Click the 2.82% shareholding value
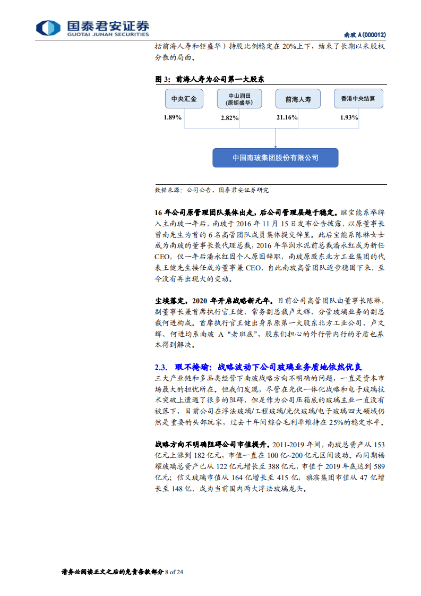This screenshot has width=421, height=596. click(229, 118)
